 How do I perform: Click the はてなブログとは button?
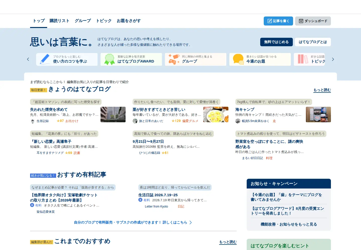click(313, 42)
